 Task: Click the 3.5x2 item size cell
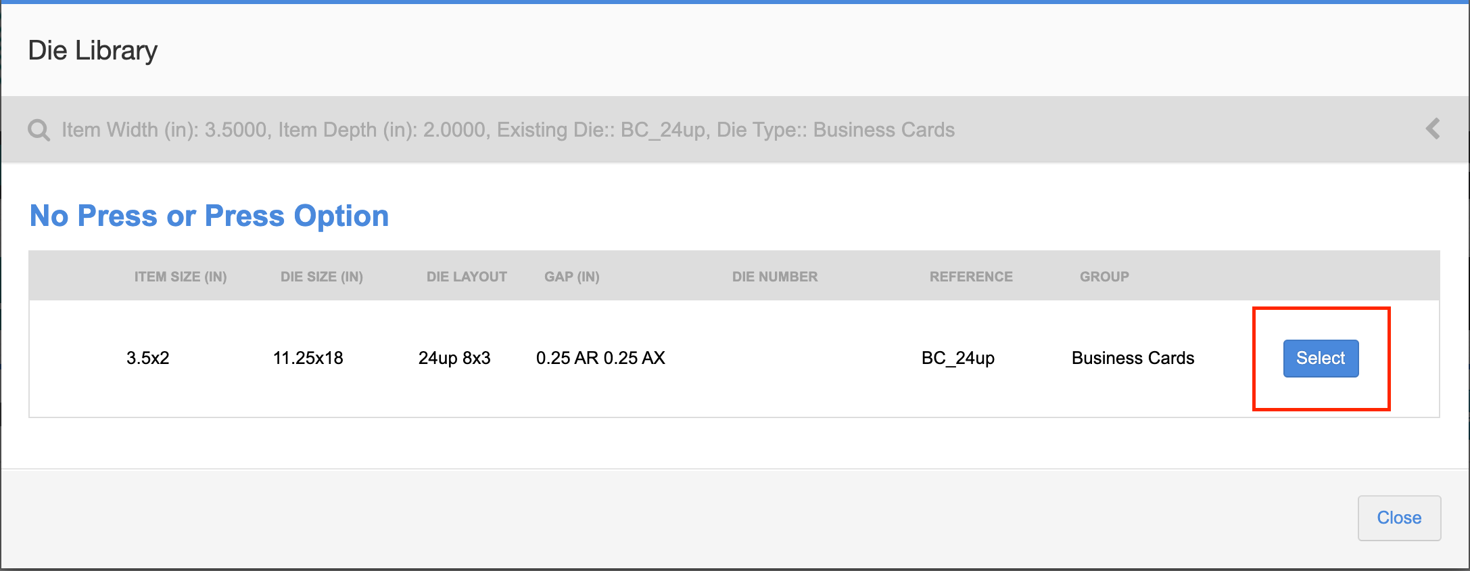point(148,358)
